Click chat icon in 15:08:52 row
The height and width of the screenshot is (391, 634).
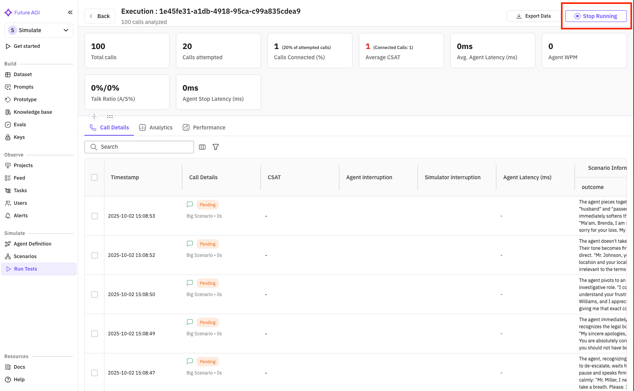click(190, 244)
